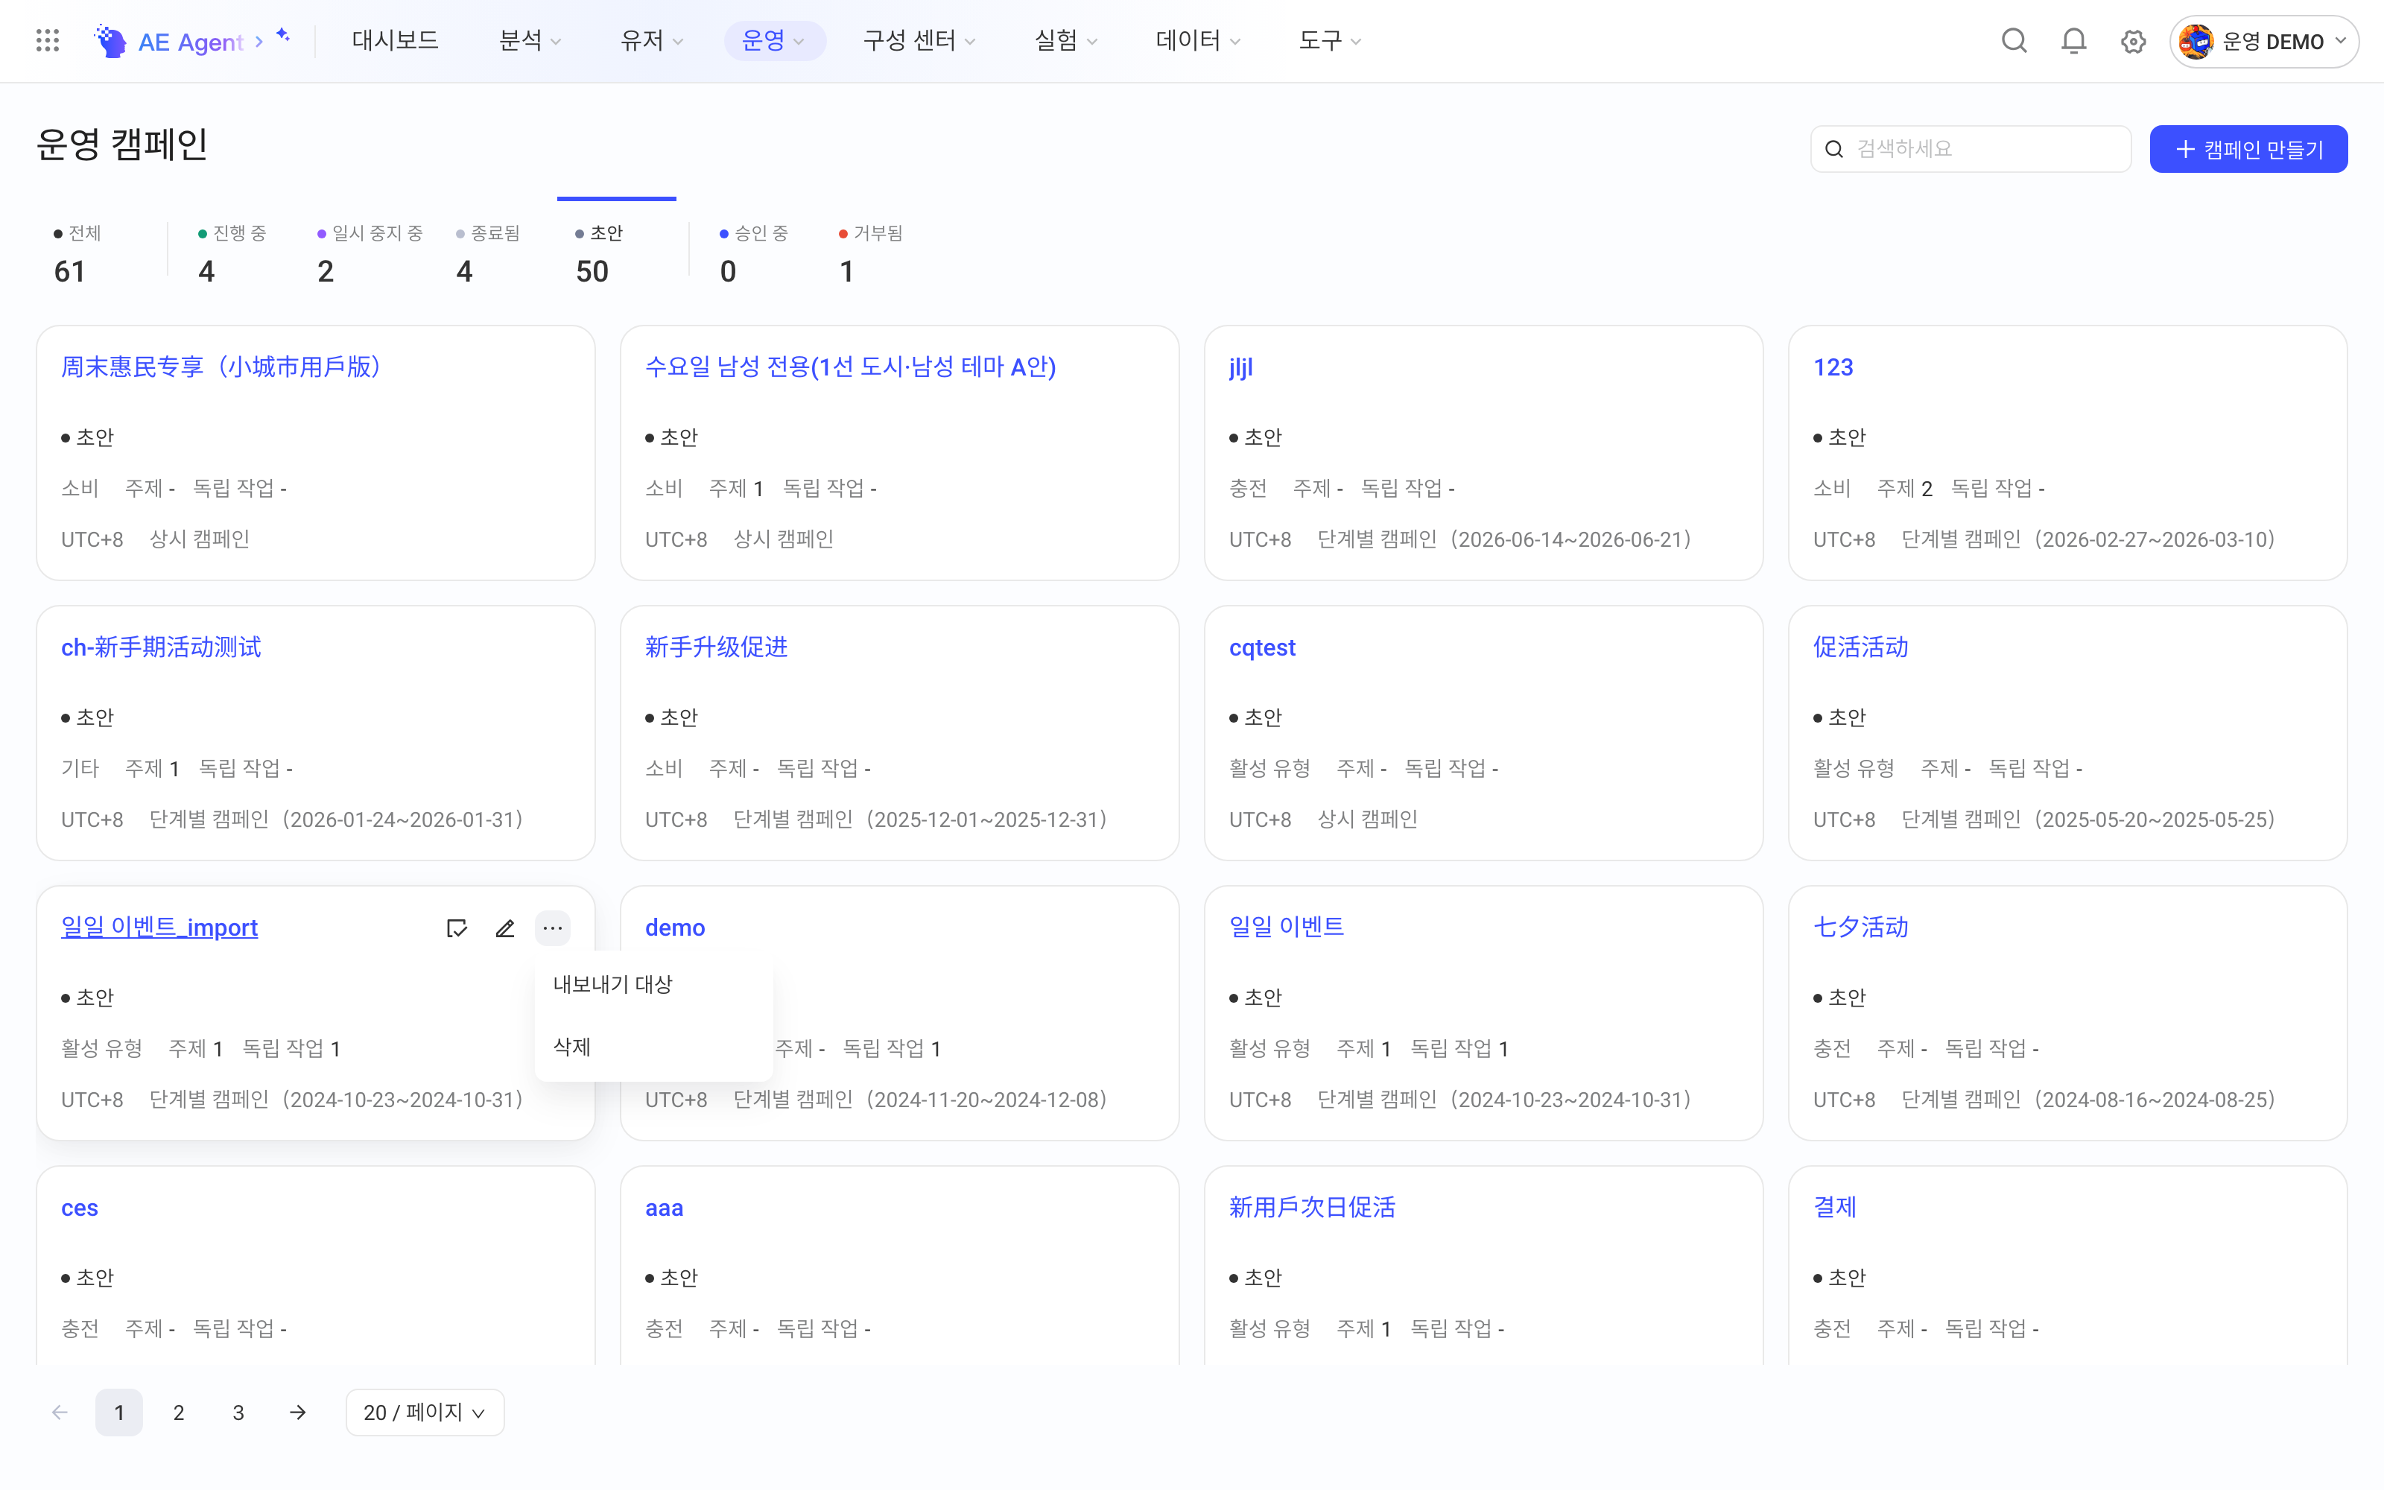Click the 검색하세요 search field
The width and height of the screenshot is (2384, 1490).
[x=1971, y=149]
